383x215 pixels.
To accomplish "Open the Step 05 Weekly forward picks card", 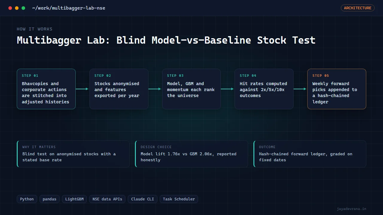I will [x=337, y=89].
